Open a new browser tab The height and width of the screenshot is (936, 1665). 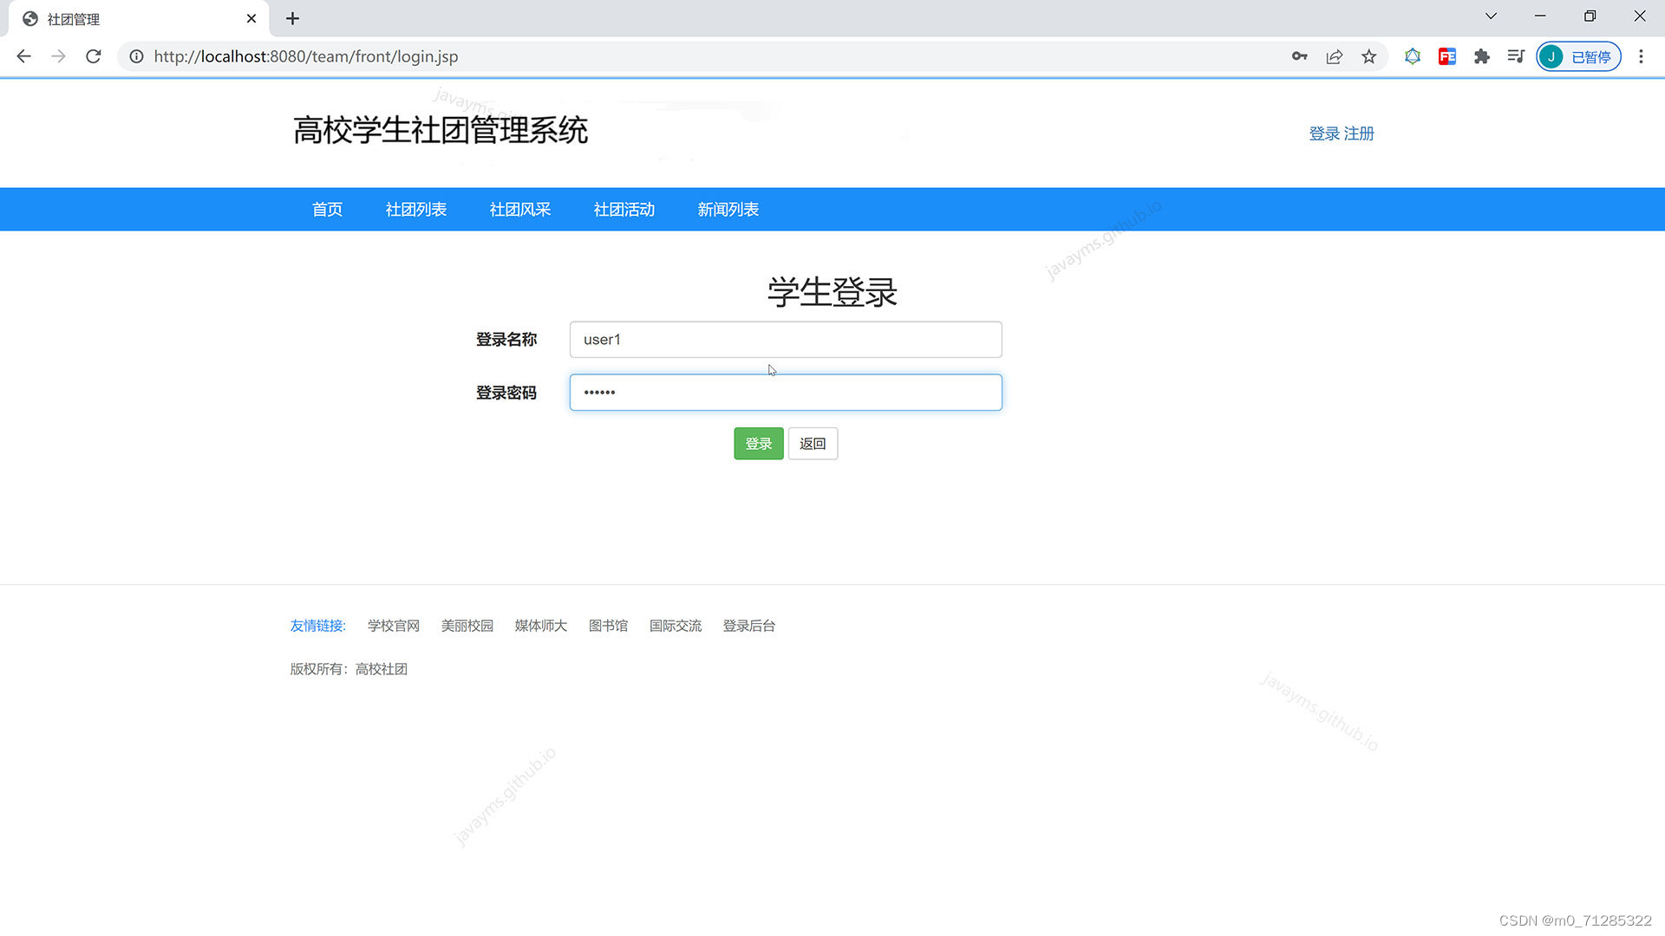[292, 18]
